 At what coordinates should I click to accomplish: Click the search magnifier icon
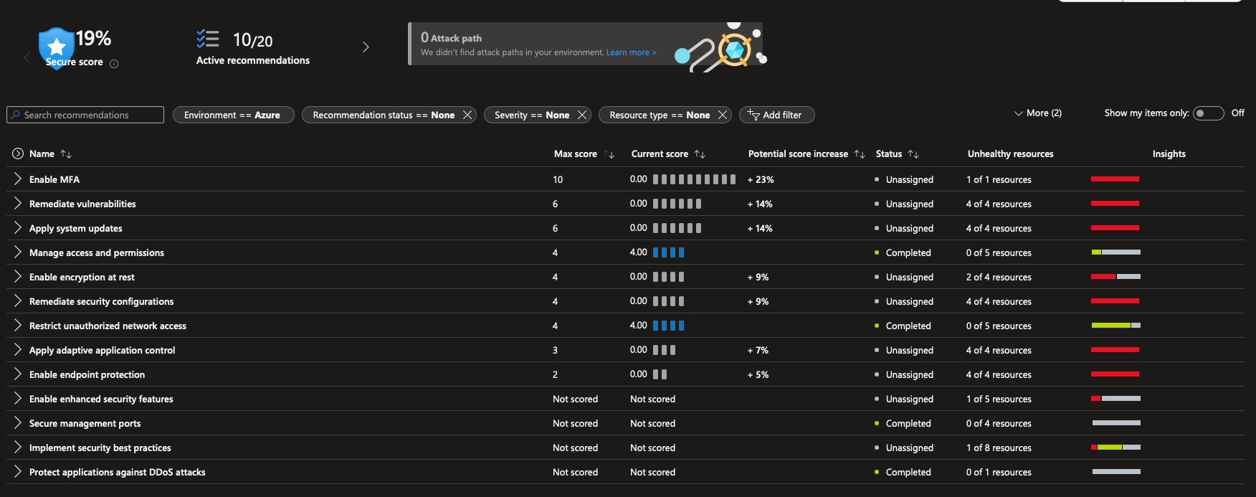coord(15,115)
